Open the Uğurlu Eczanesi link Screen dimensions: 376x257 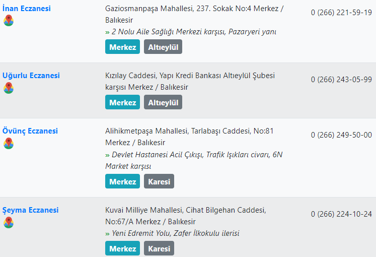tap(31, 76)
